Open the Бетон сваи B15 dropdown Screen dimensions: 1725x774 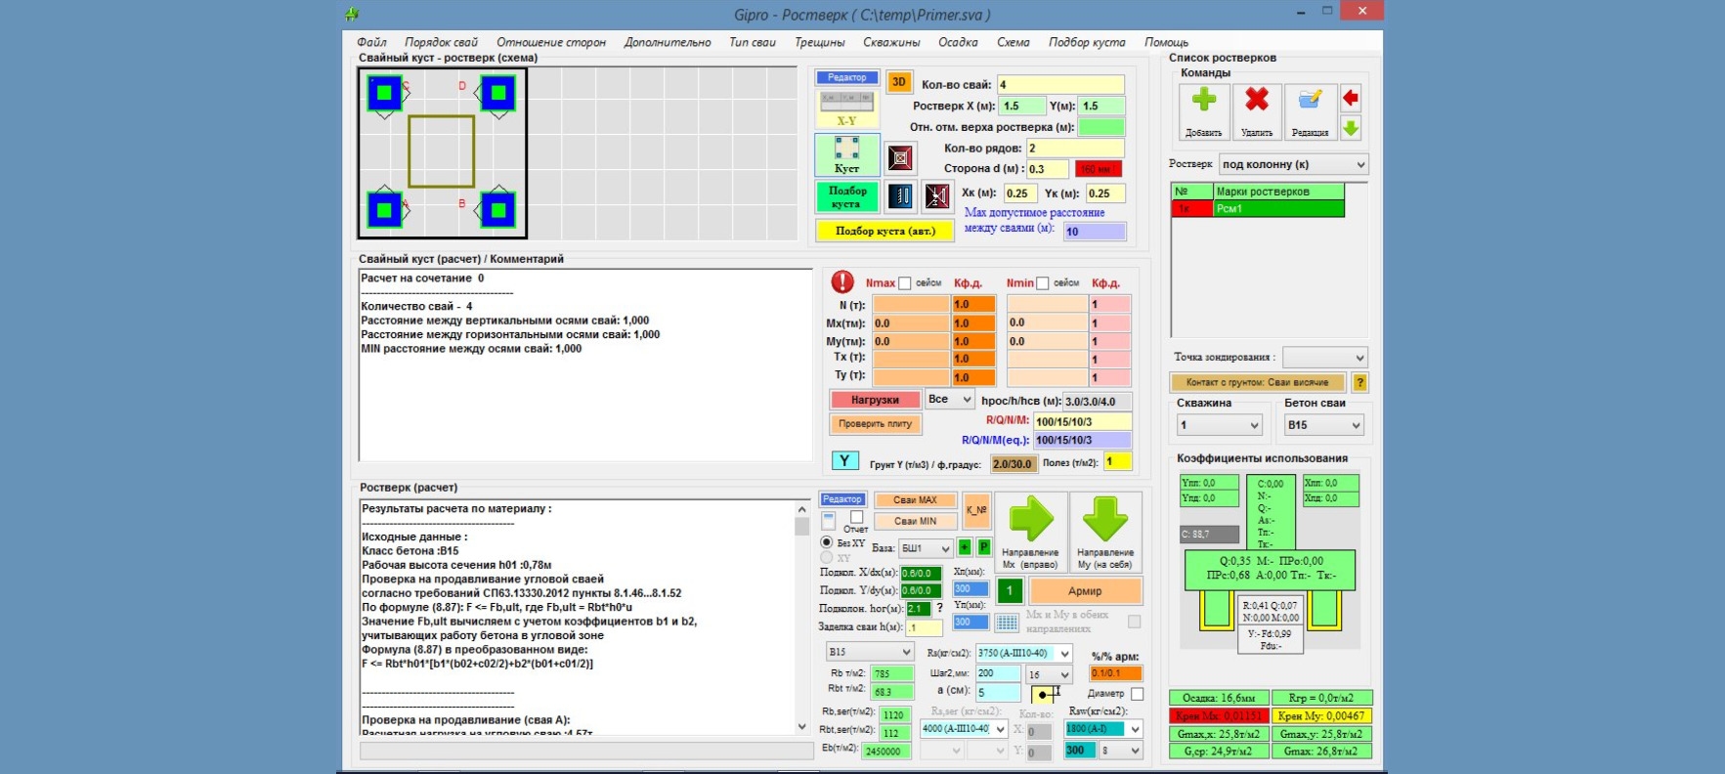pos(1323,425)
